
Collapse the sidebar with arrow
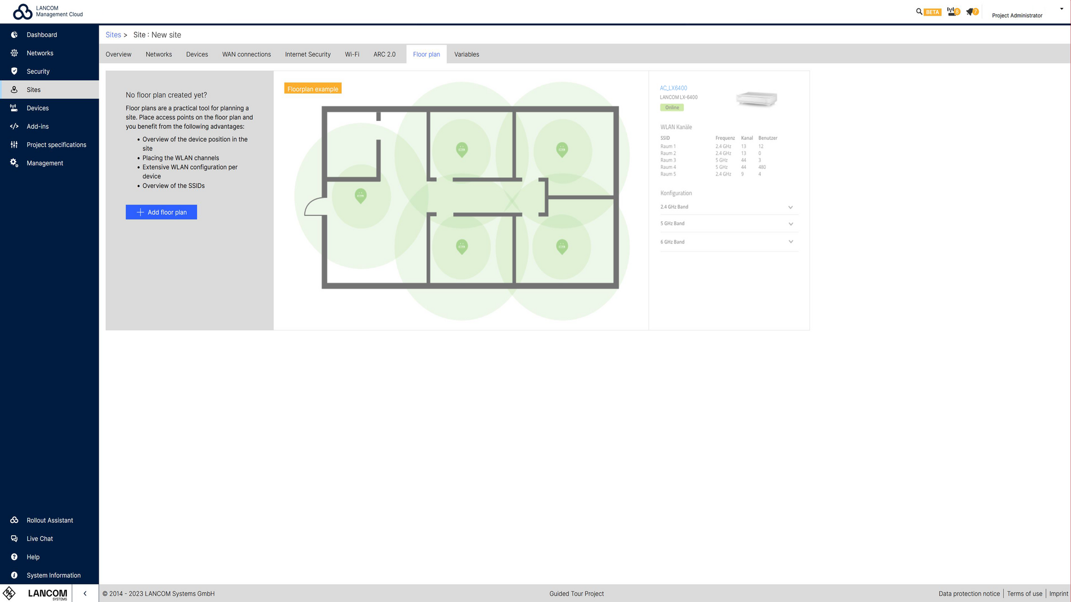point(85,593)
